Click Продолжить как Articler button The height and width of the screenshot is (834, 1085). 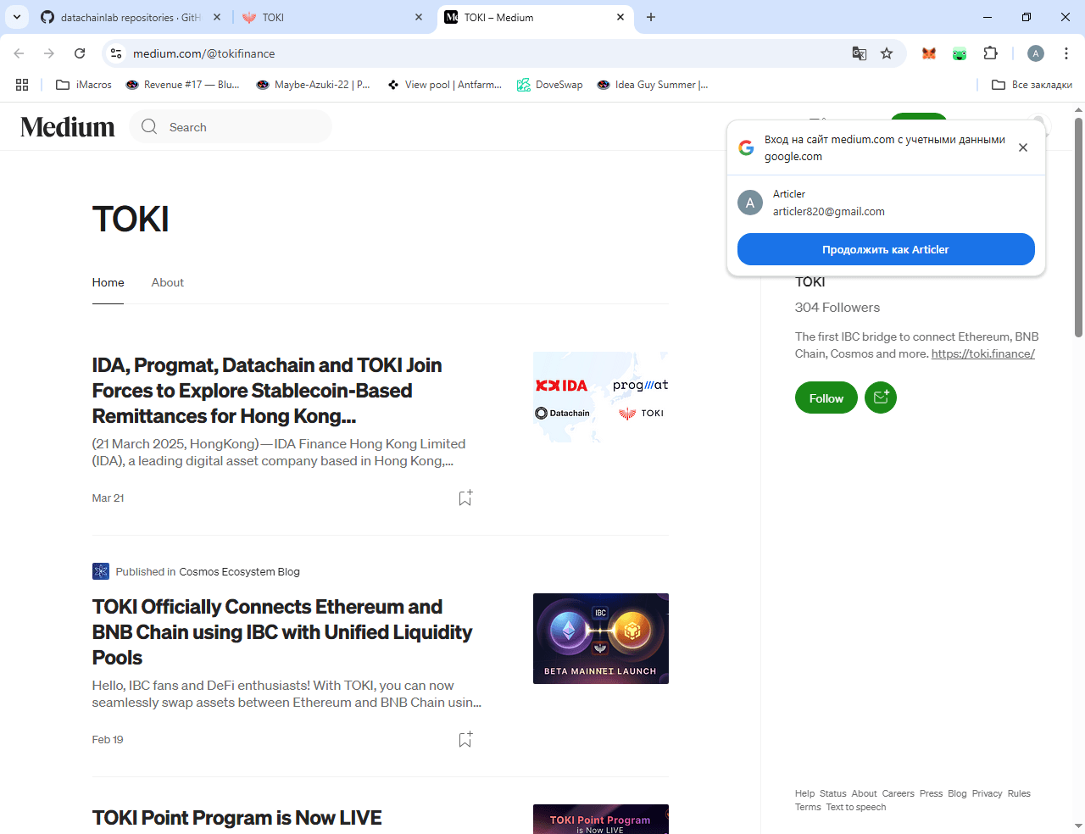coord(886,249)
